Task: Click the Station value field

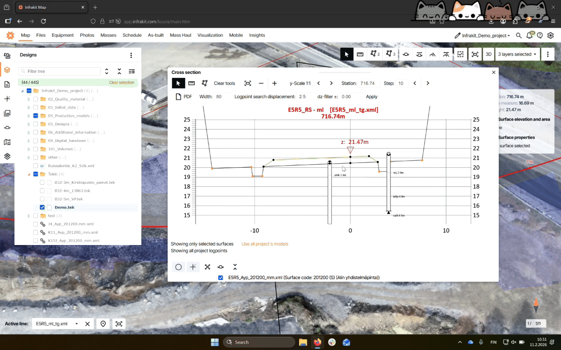Action: pos(369,83)
